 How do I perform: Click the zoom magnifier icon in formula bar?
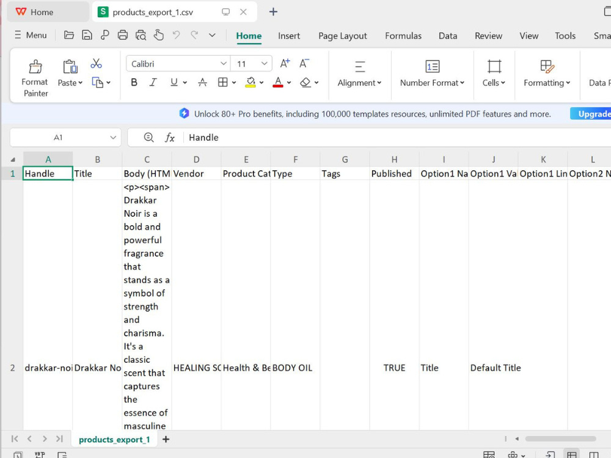pyautogui.click(x=148, y=137)
